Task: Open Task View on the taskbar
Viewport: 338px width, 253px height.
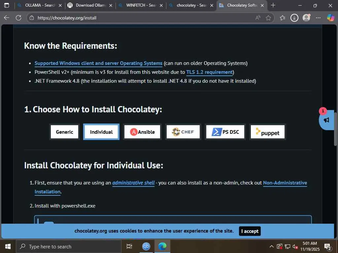Action: coord(129,246)
